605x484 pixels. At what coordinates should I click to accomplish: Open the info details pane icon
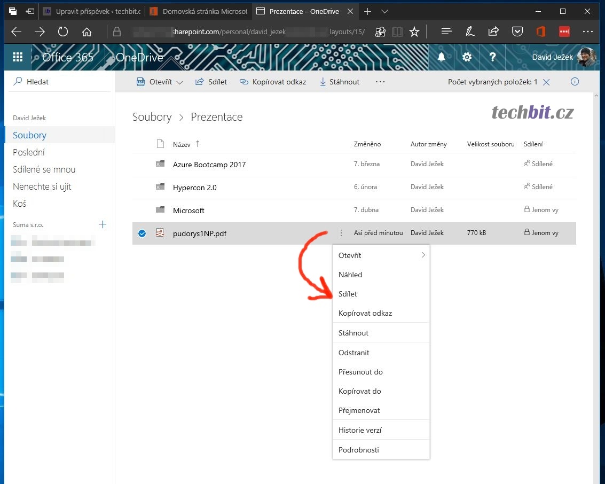coord(575,82)
